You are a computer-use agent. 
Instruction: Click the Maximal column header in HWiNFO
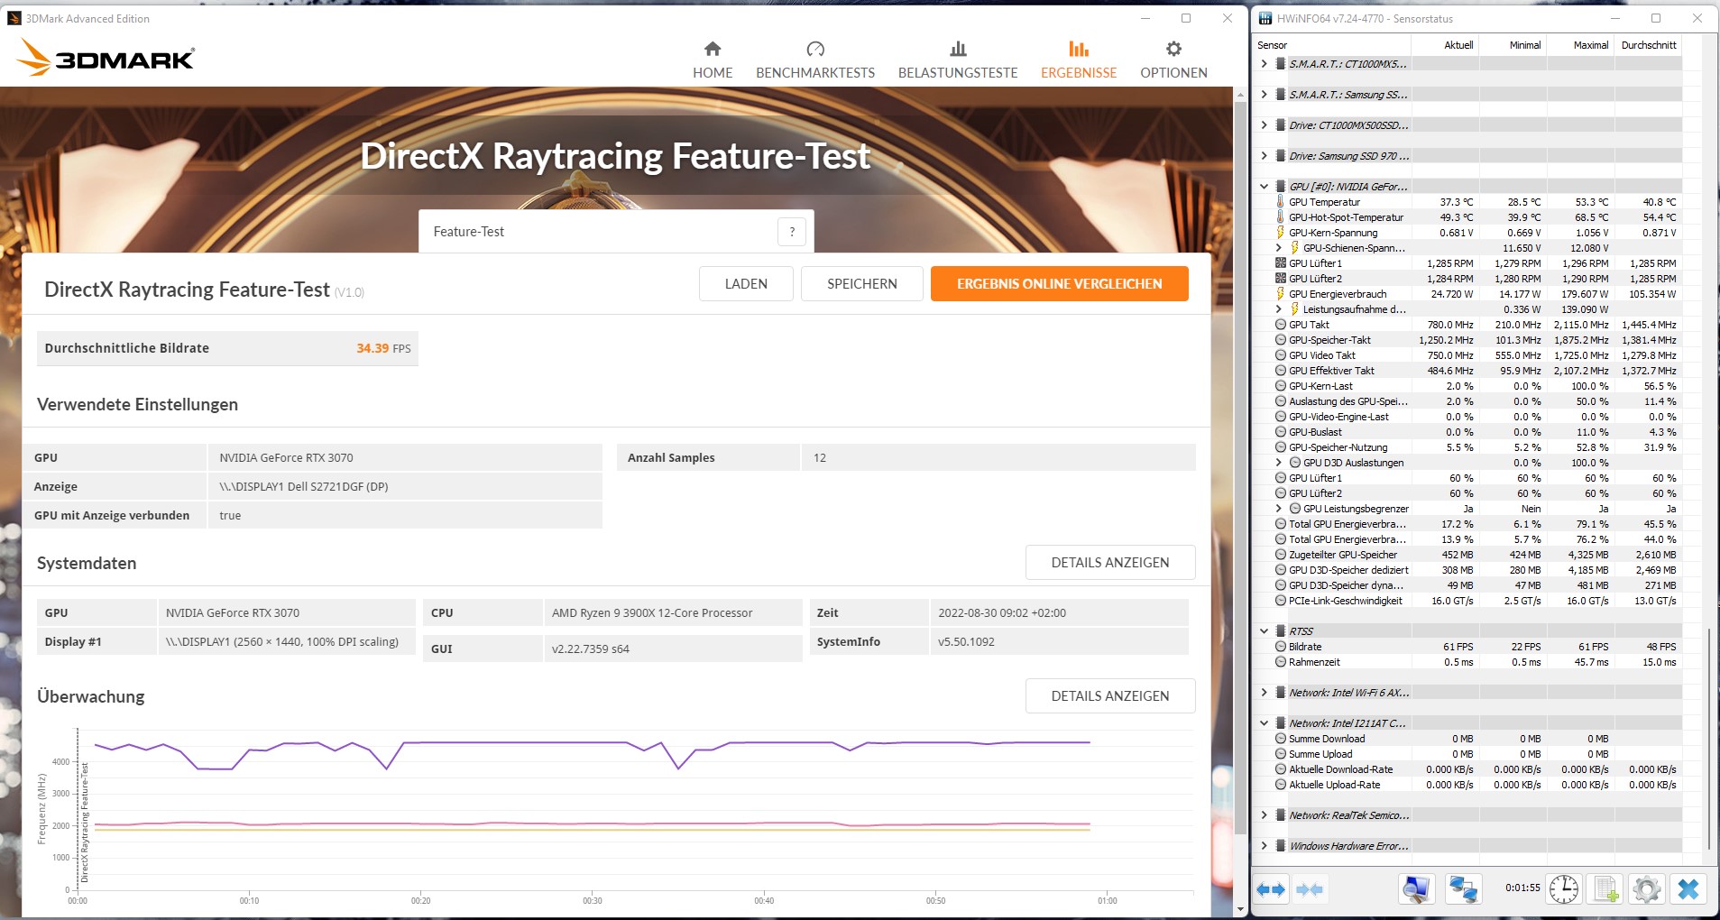[1580, 45]
